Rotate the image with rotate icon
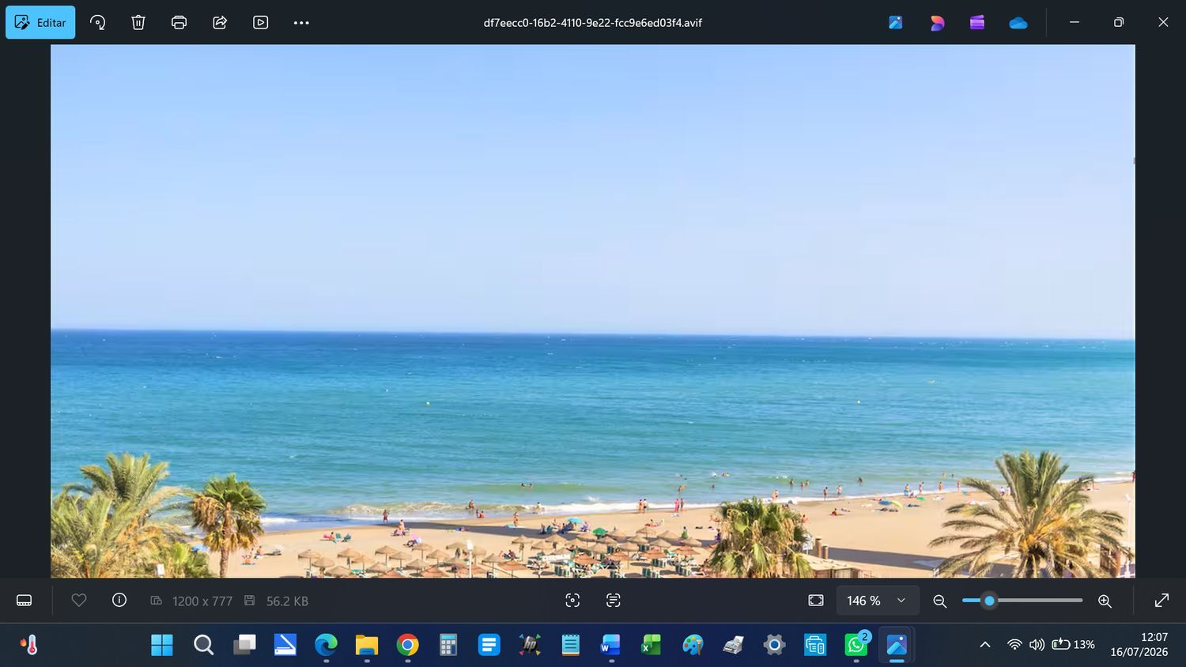Screen dimensions: 1186x667 pos(97,22)
